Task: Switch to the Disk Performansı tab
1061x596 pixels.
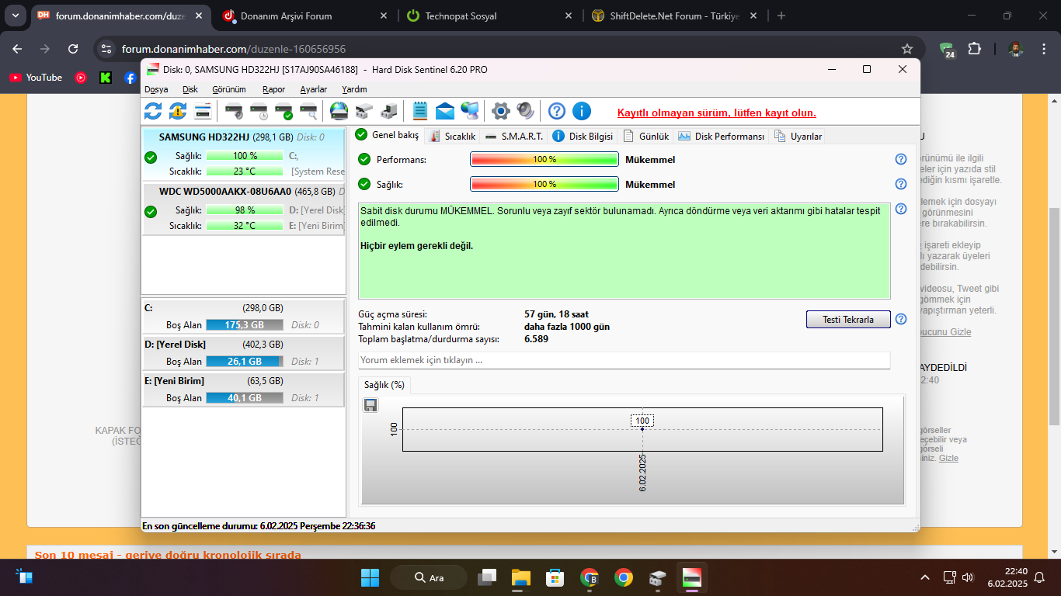Action: coord(721,136)
